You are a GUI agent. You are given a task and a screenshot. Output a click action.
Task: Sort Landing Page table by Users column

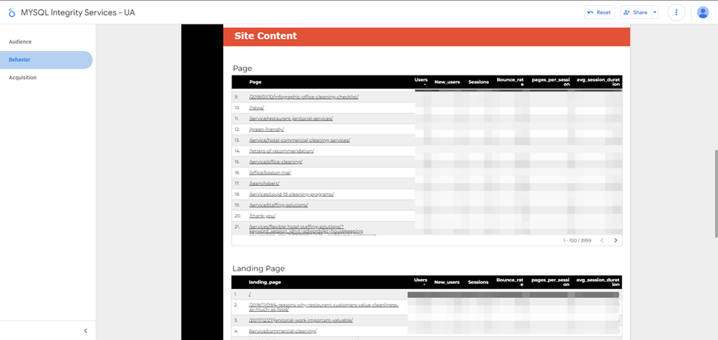[x=421, y=281]
